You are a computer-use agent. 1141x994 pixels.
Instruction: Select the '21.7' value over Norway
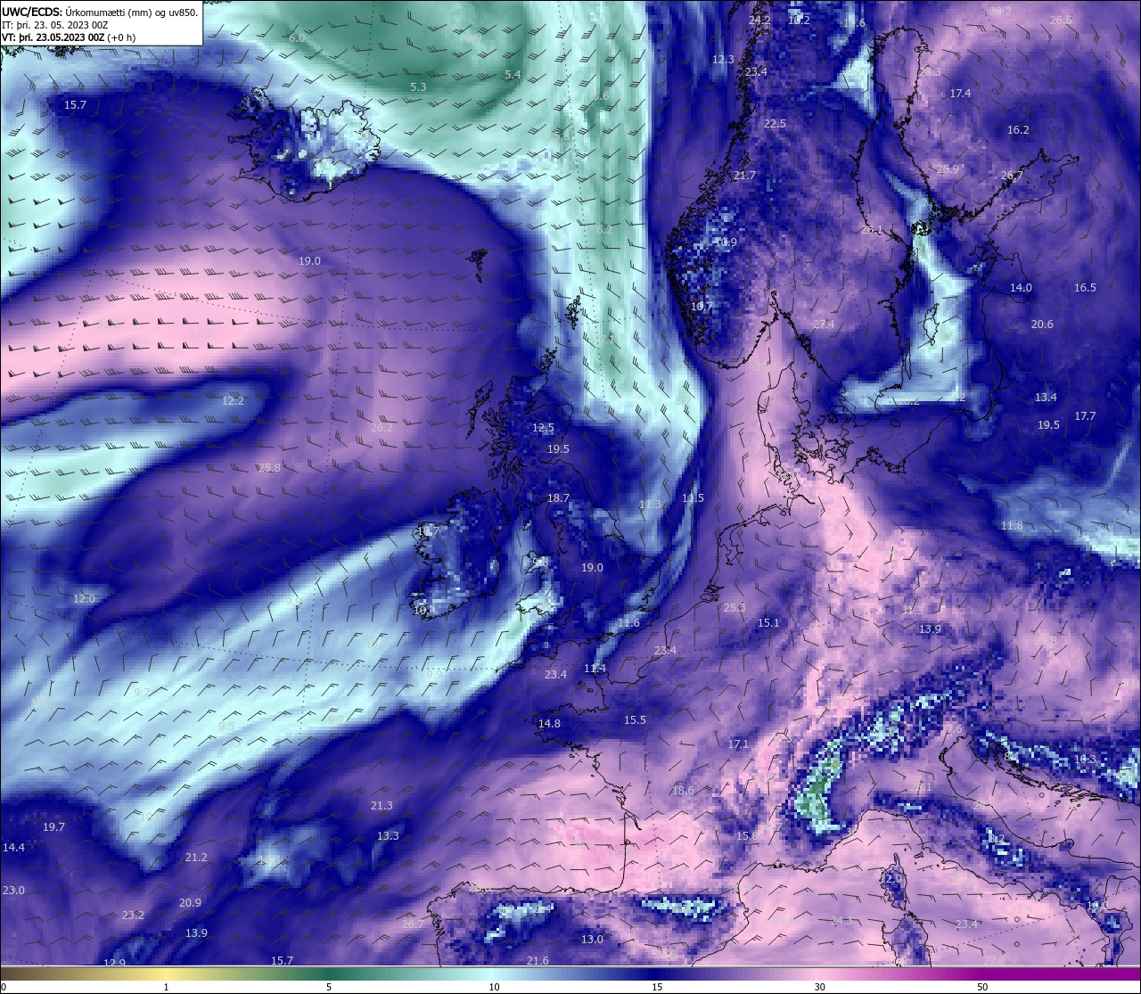click(x=744, y=176)
